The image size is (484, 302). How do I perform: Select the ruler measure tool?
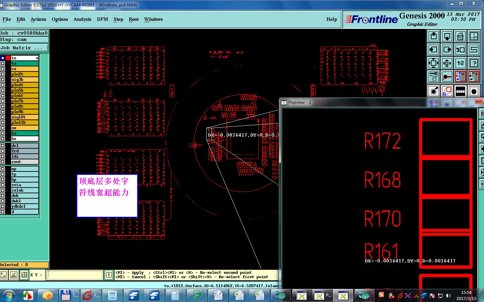(x=460, y=91)
